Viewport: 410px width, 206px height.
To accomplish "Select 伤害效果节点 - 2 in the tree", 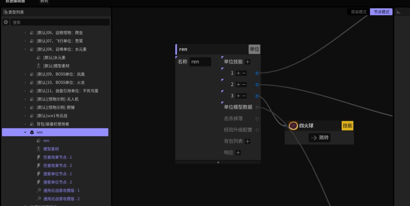I will [x=58, y=165].
